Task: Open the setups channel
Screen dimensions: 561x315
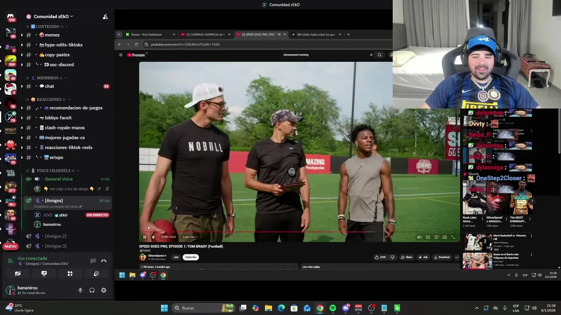Action: 68,157
